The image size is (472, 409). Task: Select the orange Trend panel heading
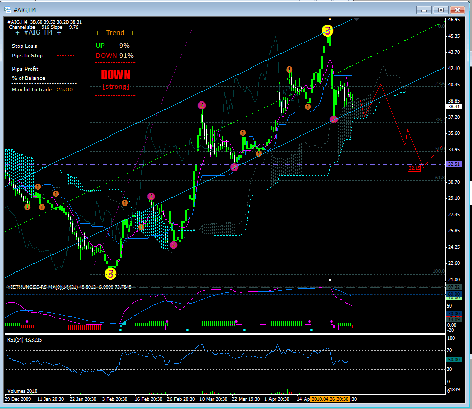tap(115, 33)
